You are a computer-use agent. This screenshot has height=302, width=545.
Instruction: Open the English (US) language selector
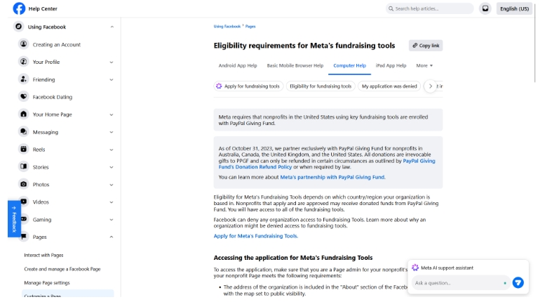point(514,8)
